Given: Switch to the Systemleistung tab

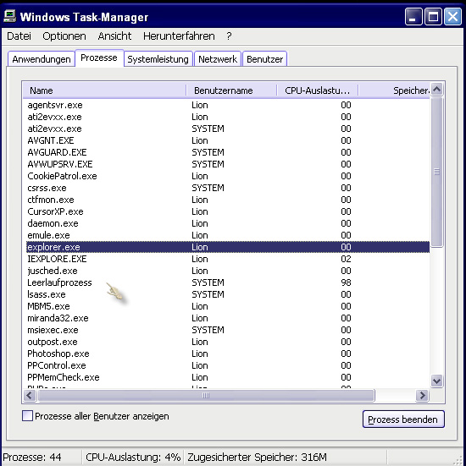Looking at the screenshot, I should coord(158,59).
